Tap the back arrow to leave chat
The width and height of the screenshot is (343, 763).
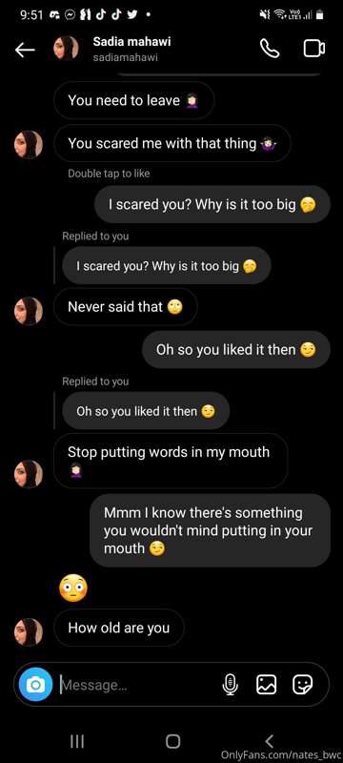[x=25, y=50]
